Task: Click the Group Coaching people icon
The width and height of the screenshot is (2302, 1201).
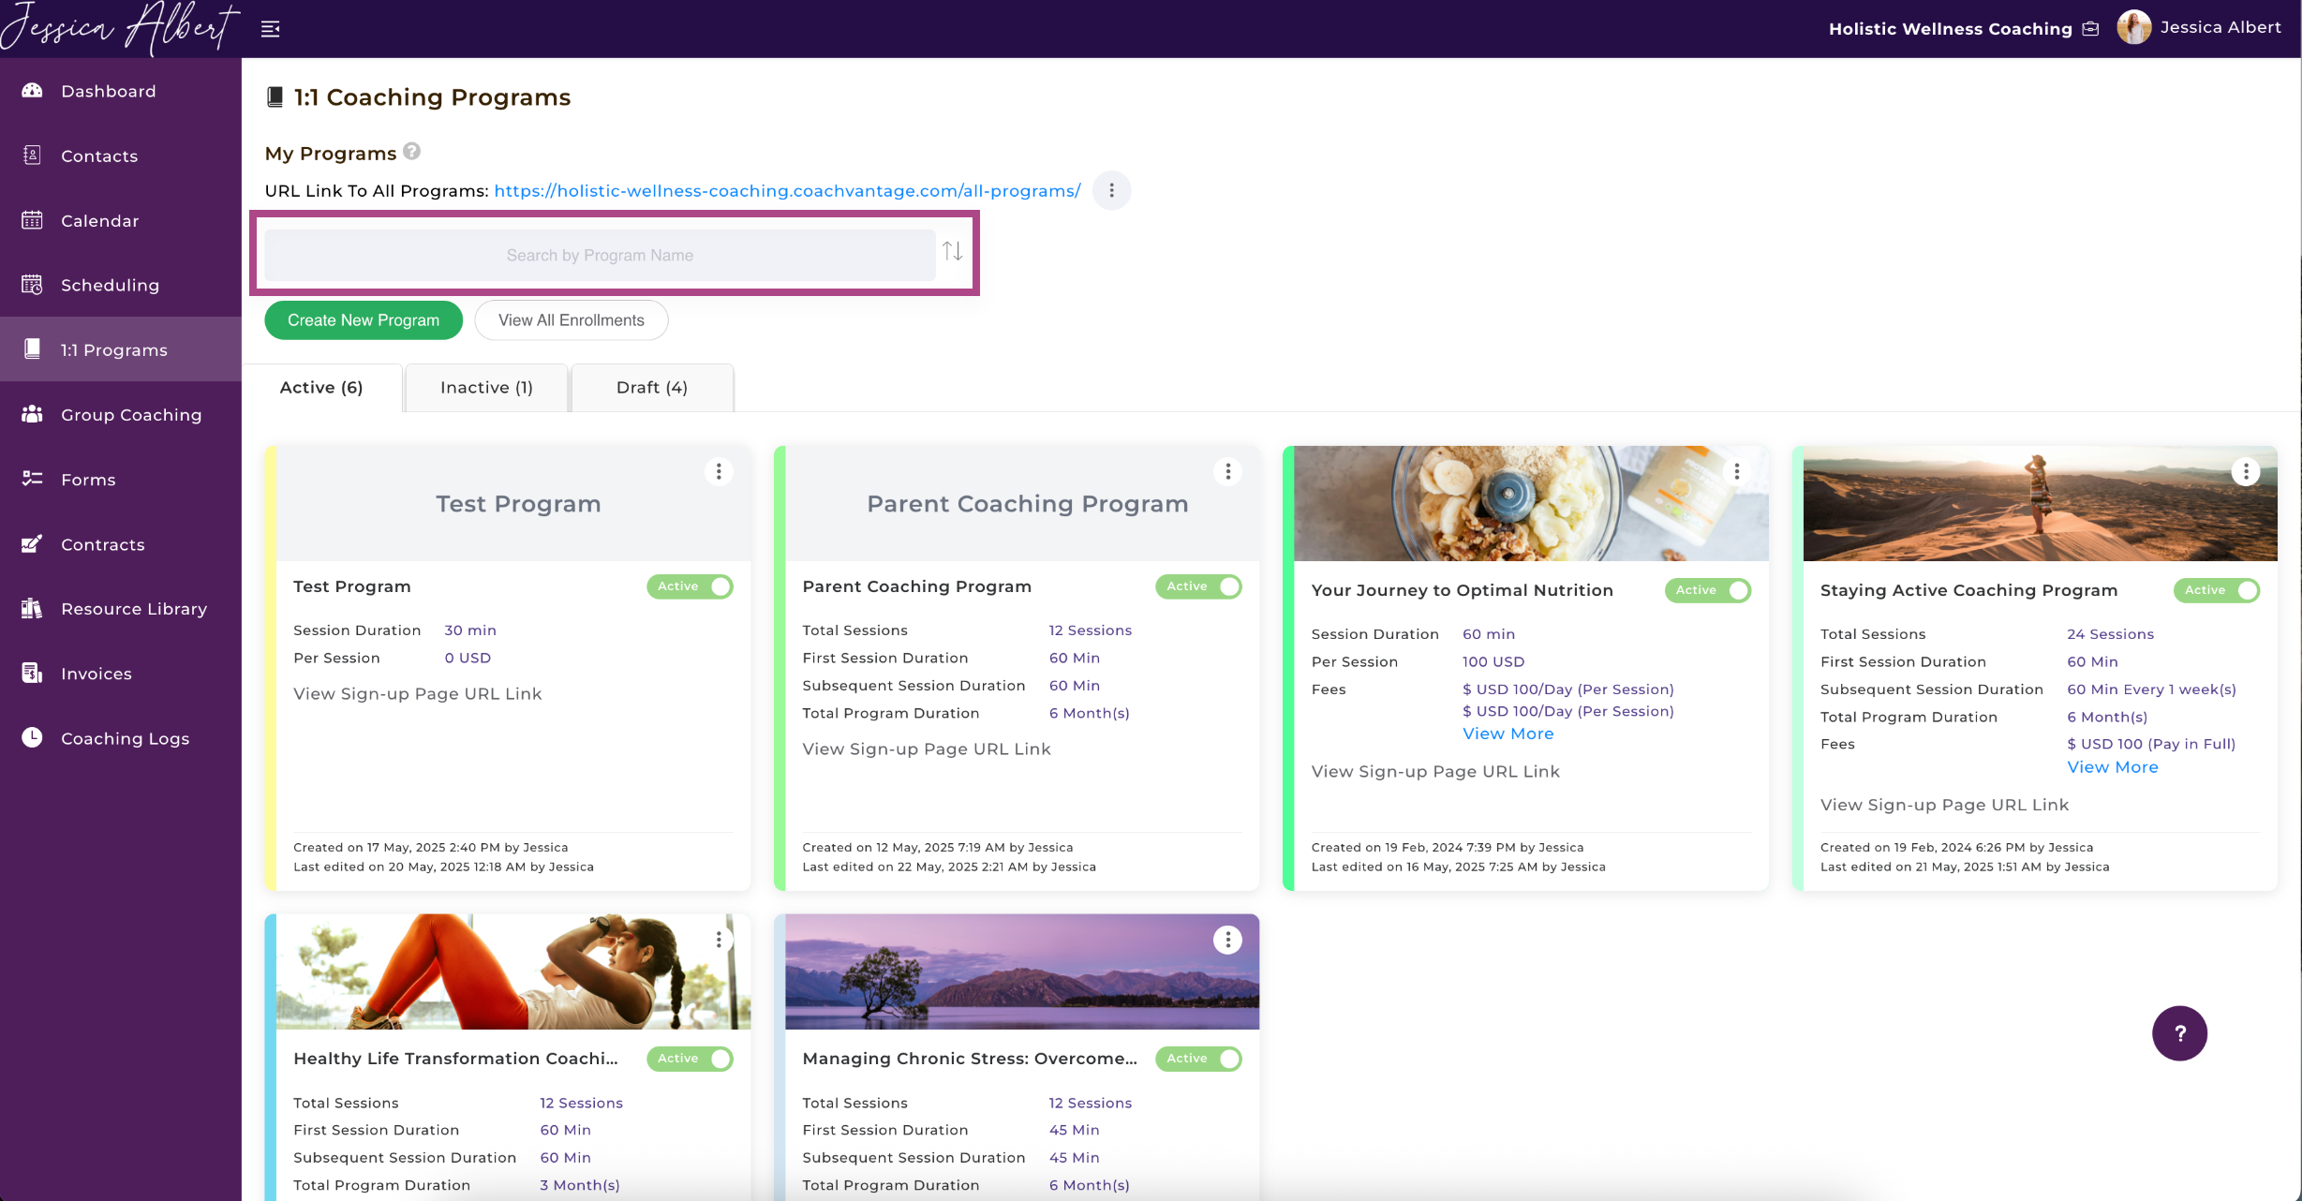Action: pyautogui.click(x=32, y=413)
